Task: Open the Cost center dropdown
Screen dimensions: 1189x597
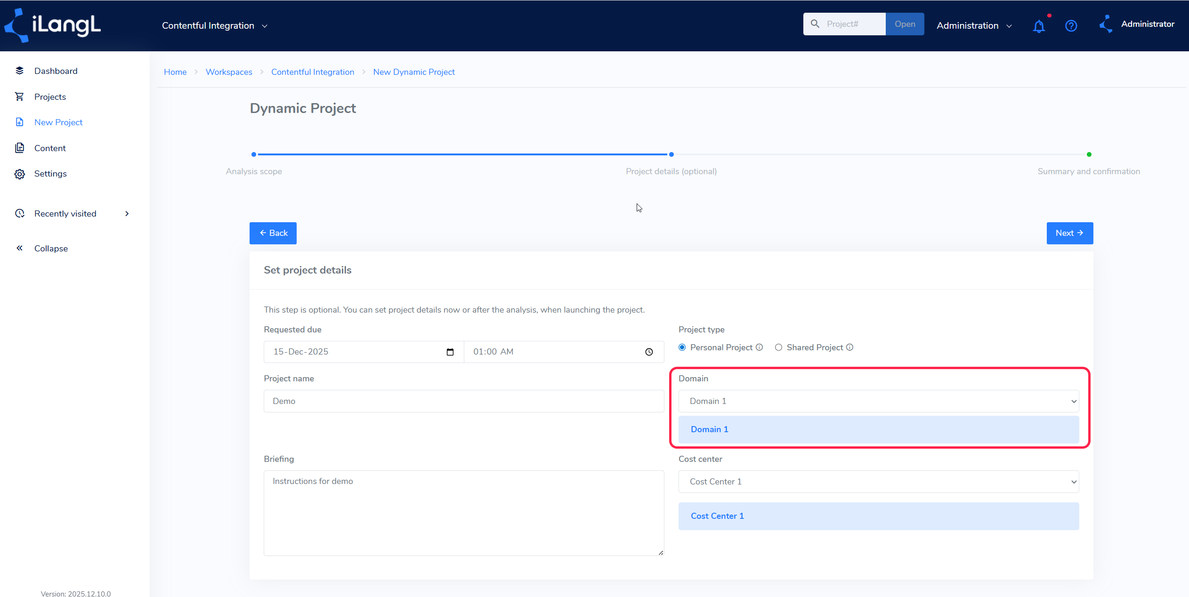Action: click(878, 482)
